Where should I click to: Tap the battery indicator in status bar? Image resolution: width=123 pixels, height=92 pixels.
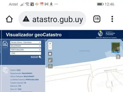(100, 4)
